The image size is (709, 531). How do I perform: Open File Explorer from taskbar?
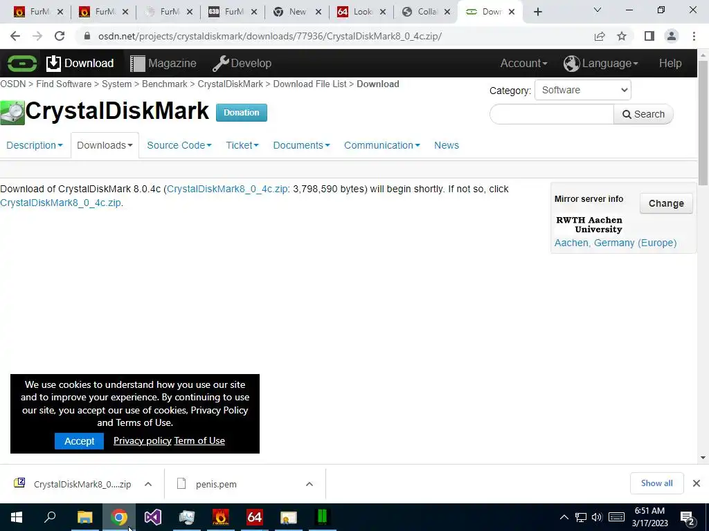coord(84,517)
